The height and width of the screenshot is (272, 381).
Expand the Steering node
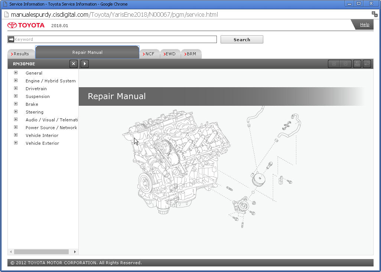click(x=16, y=111)
